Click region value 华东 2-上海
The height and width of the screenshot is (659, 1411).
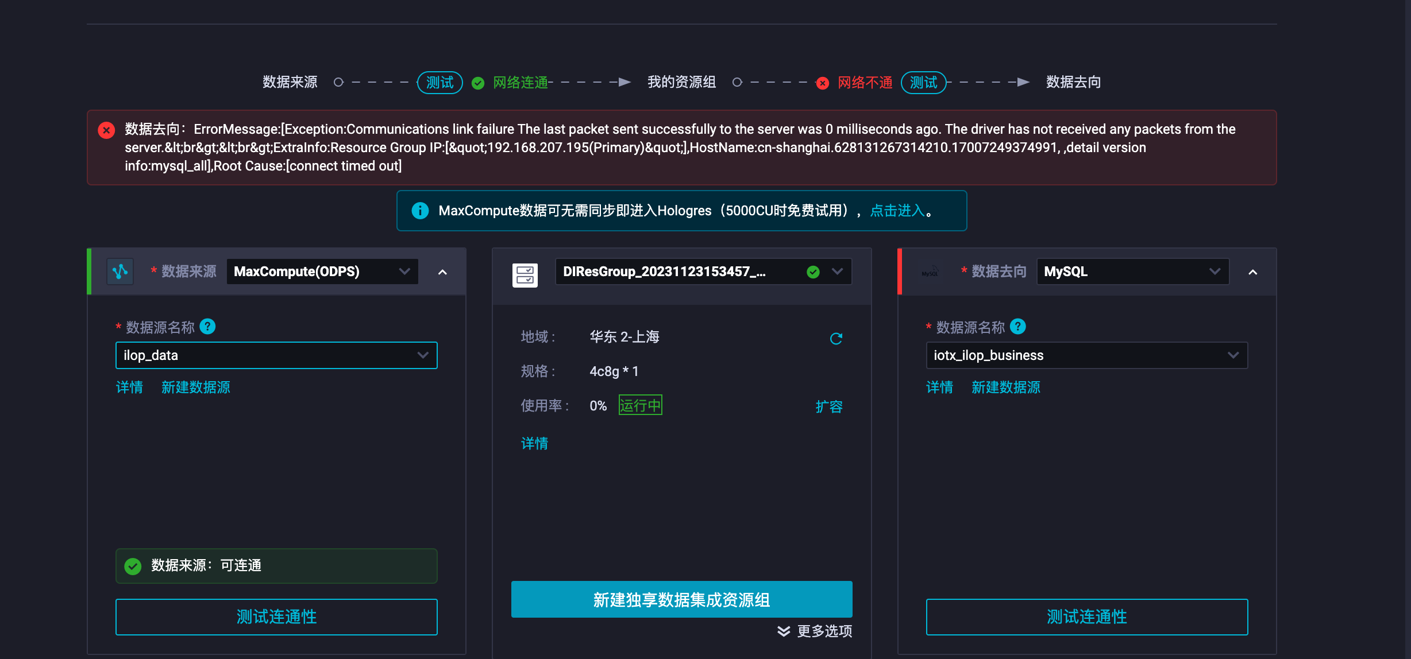tap(624, 337)
